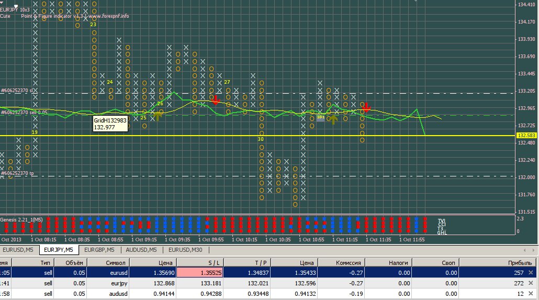Viewport: 539px width, 300px height.
Task: Sort trades by S / L column header
Action: (x=200, y=262)
